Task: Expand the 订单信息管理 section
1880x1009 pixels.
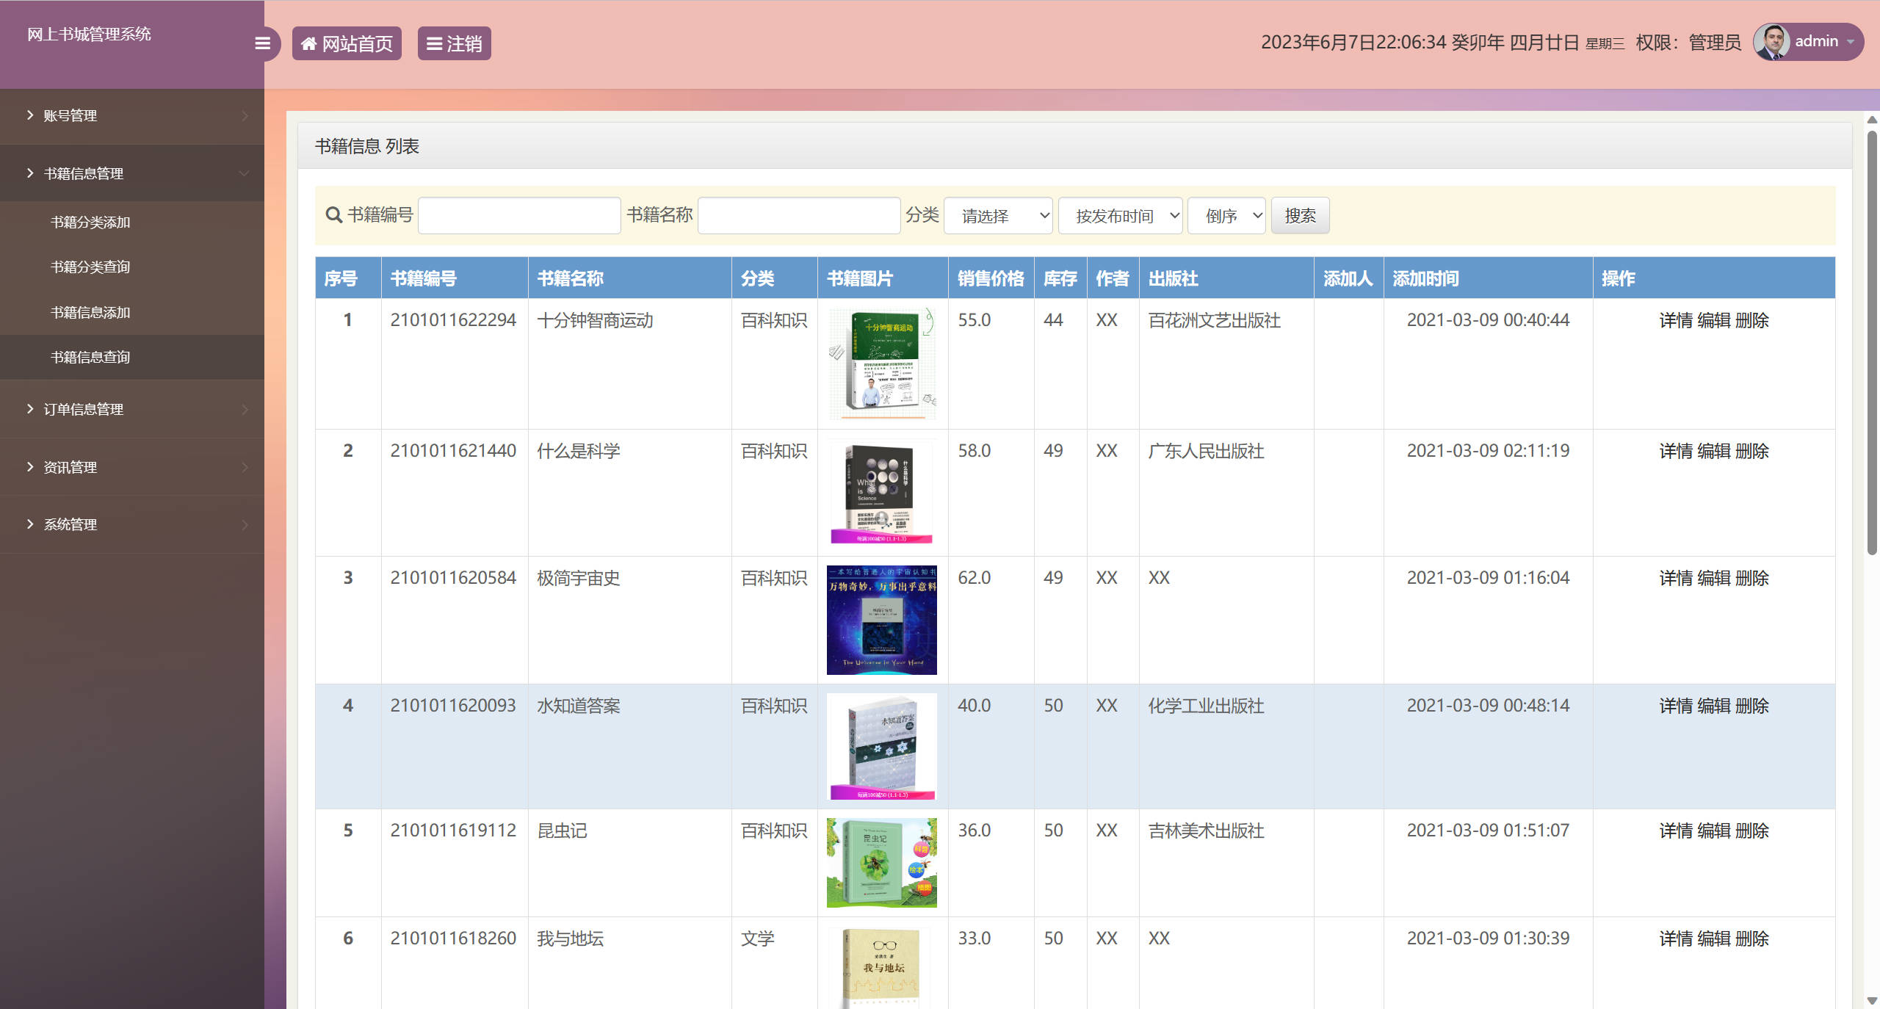Action: (x=83, y=409)
